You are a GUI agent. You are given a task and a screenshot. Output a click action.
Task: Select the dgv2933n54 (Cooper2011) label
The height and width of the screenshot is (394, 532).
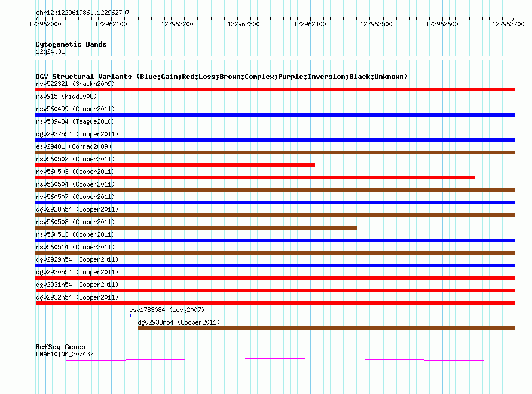click(179, 322)
